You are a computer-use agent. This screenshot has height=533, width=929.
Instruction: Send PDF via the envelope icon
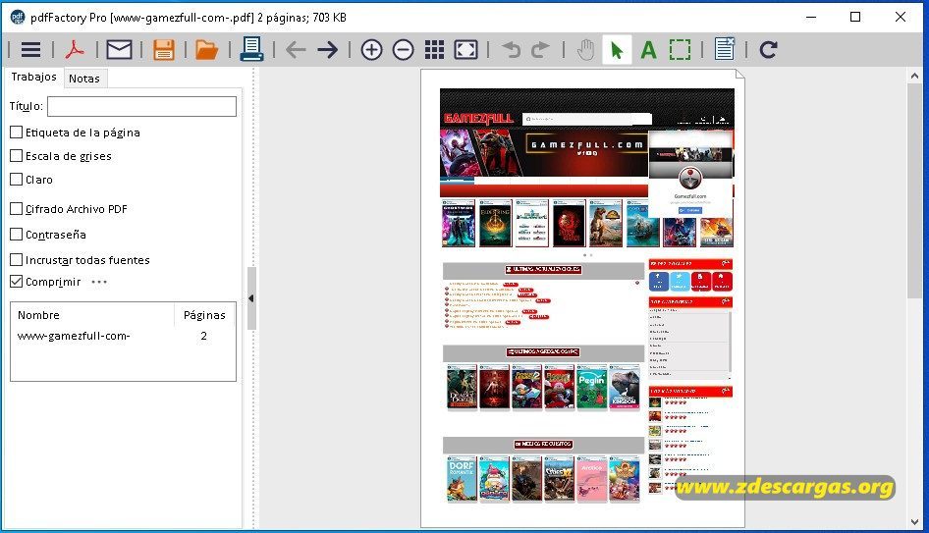click(119, 50)
